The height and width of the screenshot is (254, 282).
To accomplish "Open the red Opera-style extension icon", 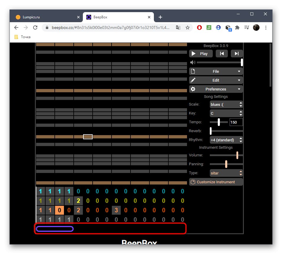I will tap(199, 27).
